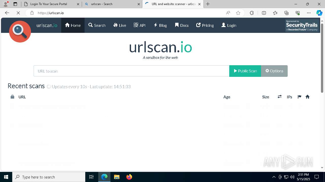Open the browser profile icon
Viewport: 325px width, 182px height.
point(6,4)
